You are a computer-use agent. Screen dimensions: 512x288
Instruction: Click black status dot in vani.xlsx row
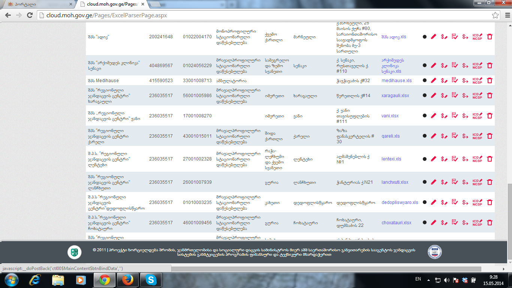pos(425,116)
